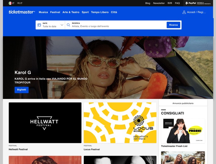The width and height of the screenshot is (216, 164).
Task: Click the Italian flag country selector
Action: pyautogui.click(x=11, y=3)
